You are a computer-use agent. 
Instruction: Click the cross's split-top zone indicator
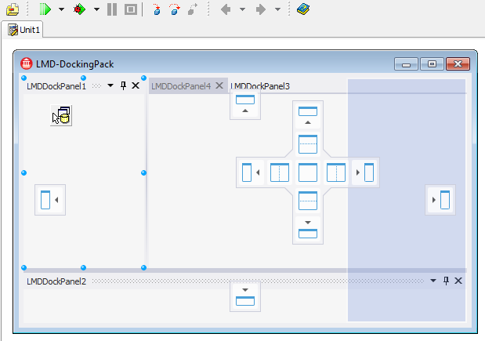click(x=308, y=144)
